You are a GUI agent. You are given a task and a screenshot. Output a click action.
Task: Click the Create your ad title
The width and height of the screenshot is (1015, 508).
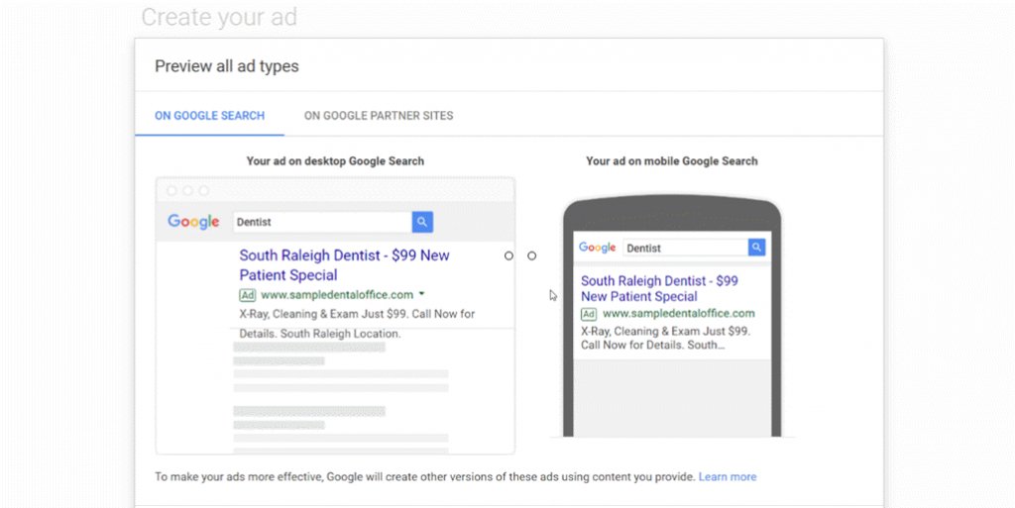(219, 18)
